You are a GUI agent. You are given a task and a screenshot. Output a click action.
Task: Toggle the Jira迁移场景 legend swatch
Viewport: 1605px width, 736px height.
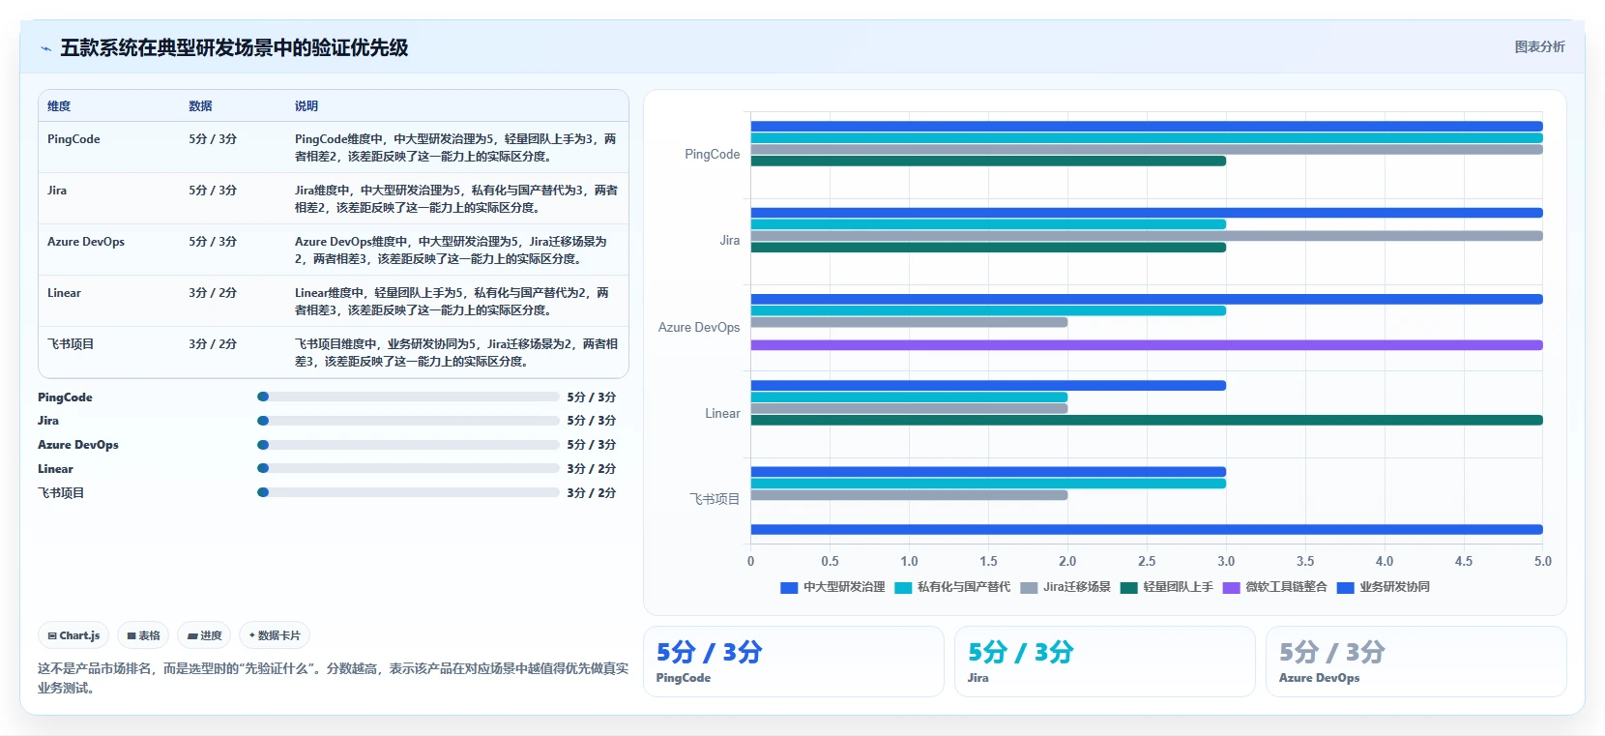coord(1029,587)
